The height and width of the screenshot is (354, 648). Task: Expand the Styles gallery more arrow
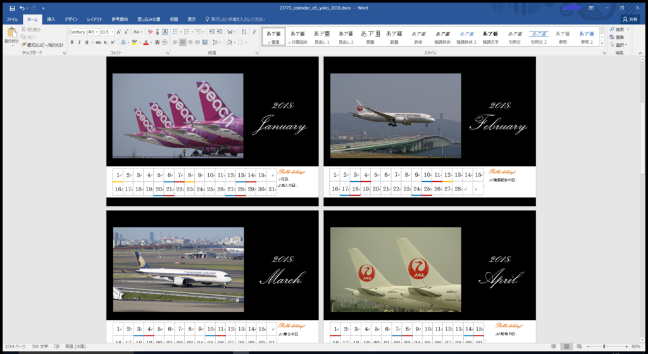602,44
